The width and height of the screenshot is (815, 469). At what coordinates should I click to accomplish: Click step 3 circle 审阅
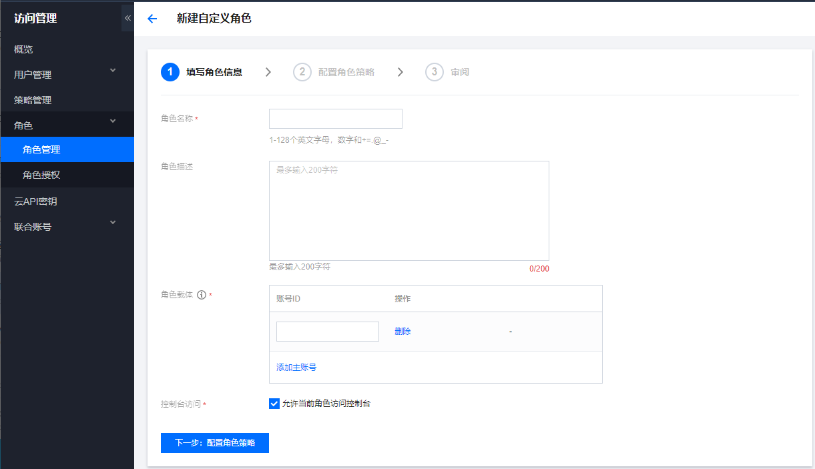coord(435,72)
